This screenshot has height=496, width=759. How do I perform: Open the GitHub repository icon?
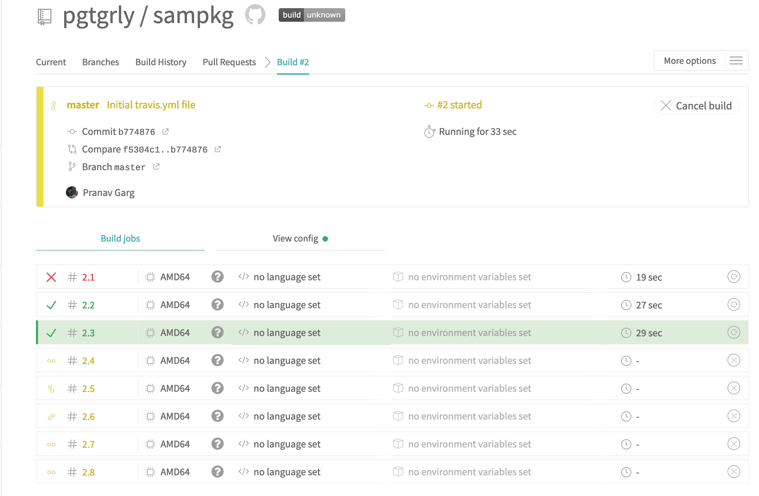pos(255,15)
